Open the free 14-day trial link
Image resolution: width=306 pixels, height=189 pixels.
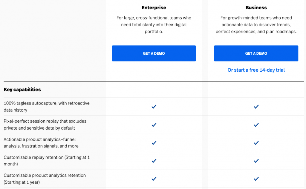tap(256, 70)
